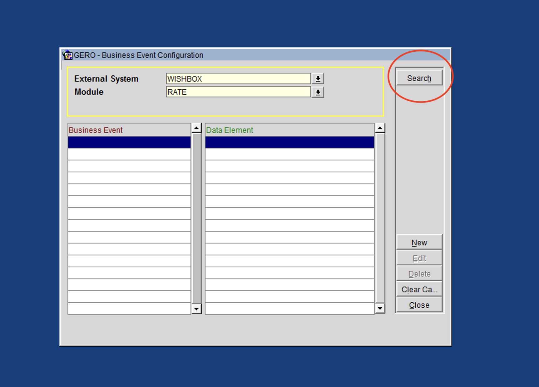This screenshot has width=539, height=387.
Task: Select highlighted first row in Business Event list
Action: (129, 142)
